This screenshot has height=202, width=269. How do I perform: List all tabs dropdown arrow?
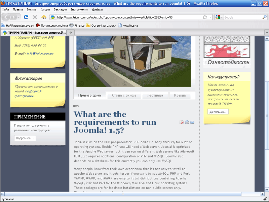coord(267,32)
